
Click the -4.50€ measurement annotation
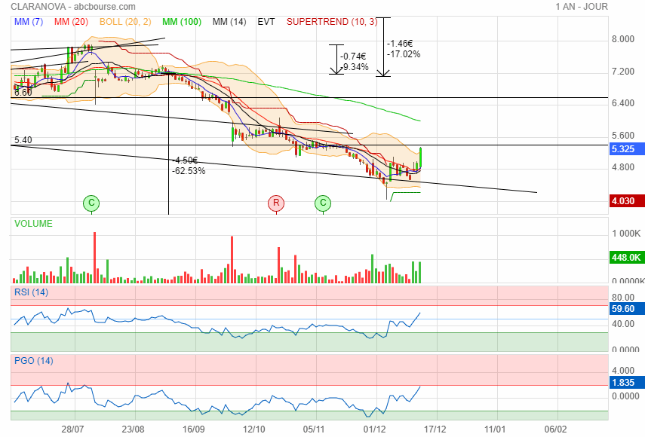click(186, 160)
